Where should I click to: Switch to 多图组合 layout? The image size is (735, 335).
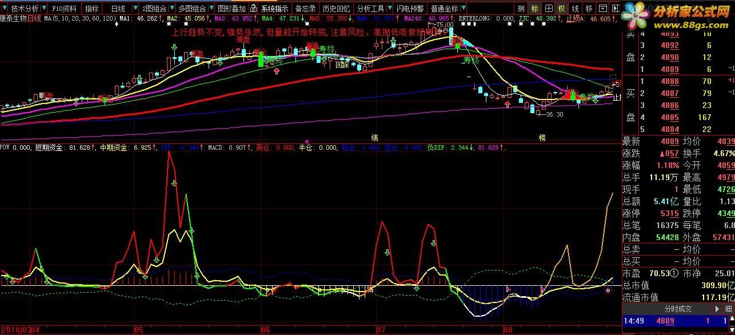coord(192,9)
